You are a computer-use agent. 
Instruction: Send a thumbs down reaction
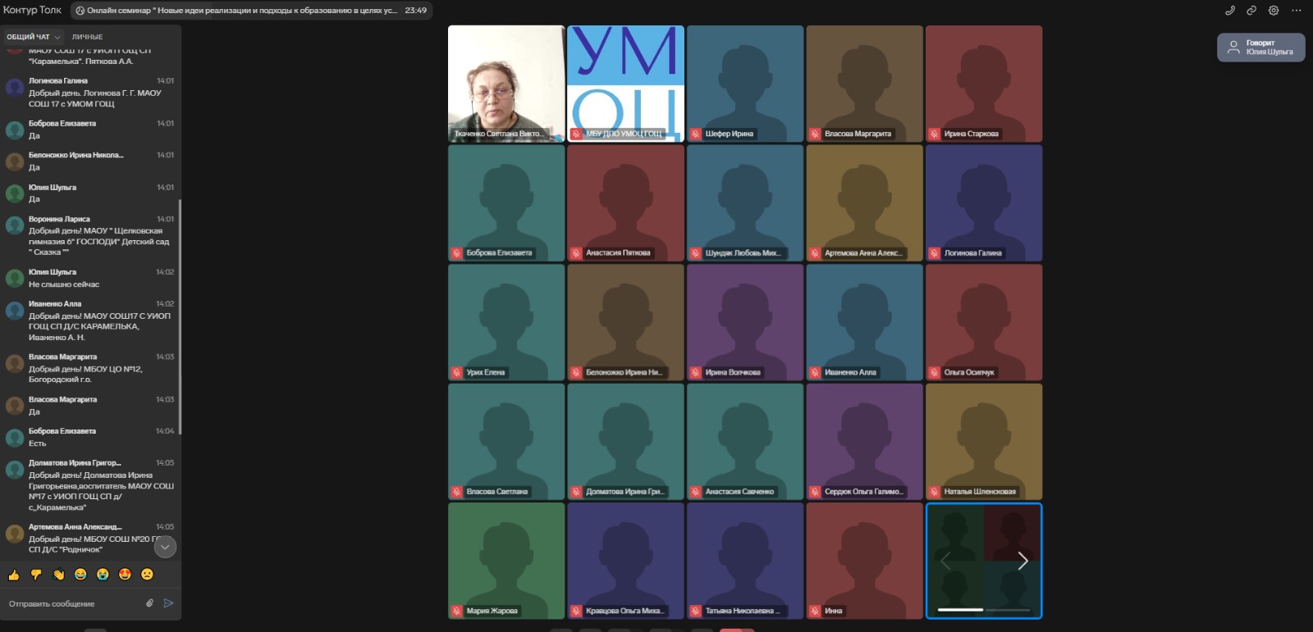coord(36,575)
